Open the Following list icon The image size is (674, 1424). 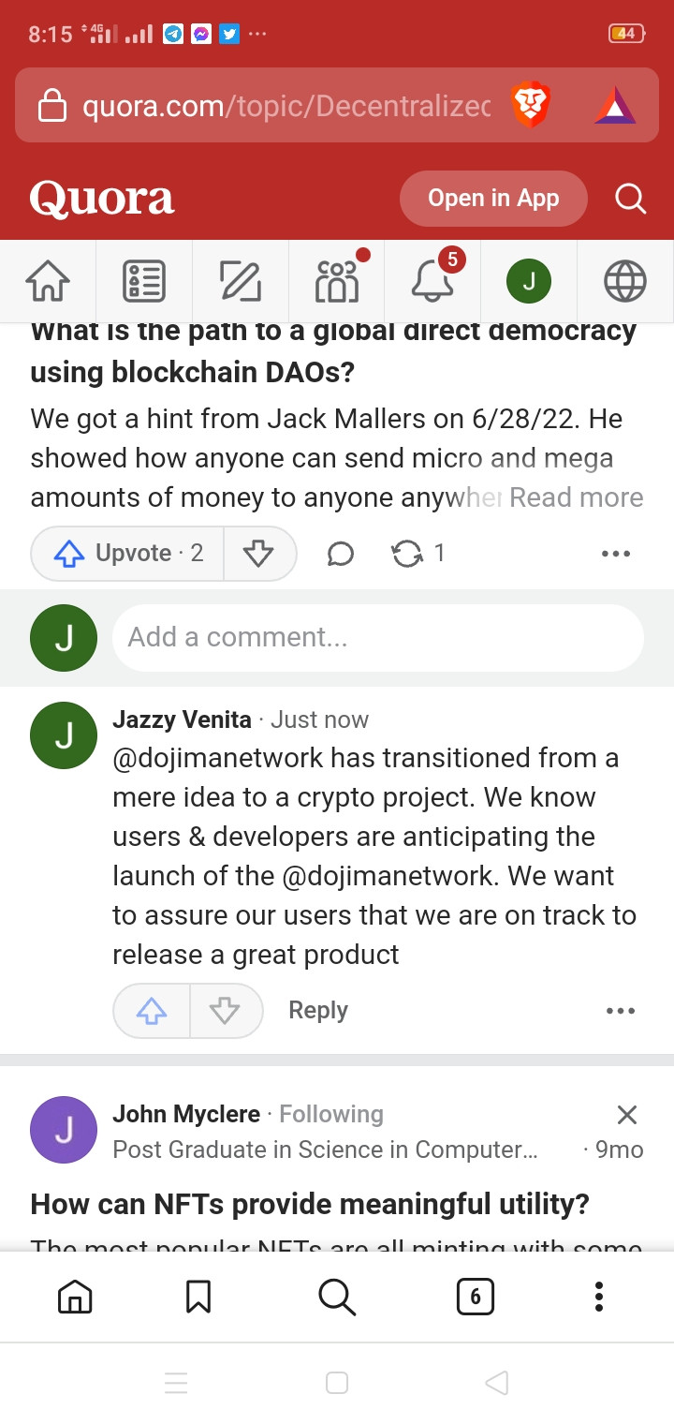(144, 281)
